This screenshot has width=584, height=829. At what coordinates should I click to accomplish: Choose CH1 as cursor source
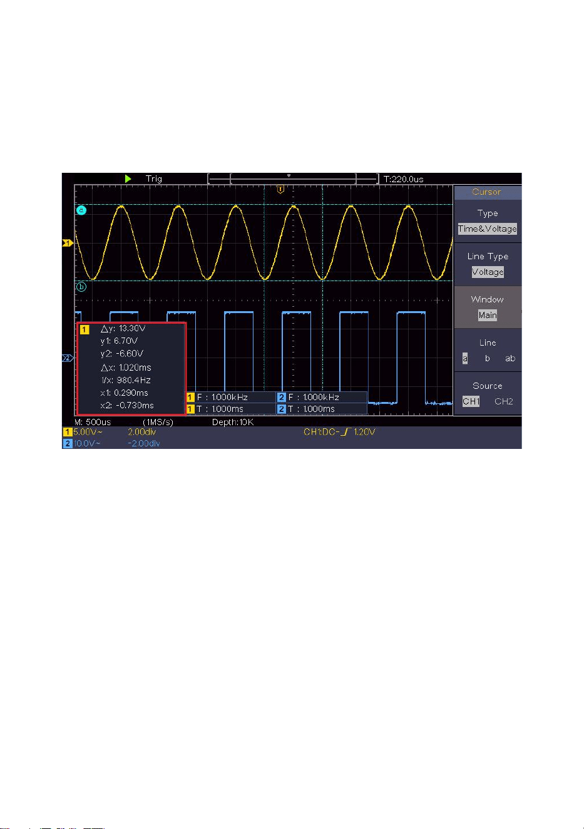coord(471,401)
